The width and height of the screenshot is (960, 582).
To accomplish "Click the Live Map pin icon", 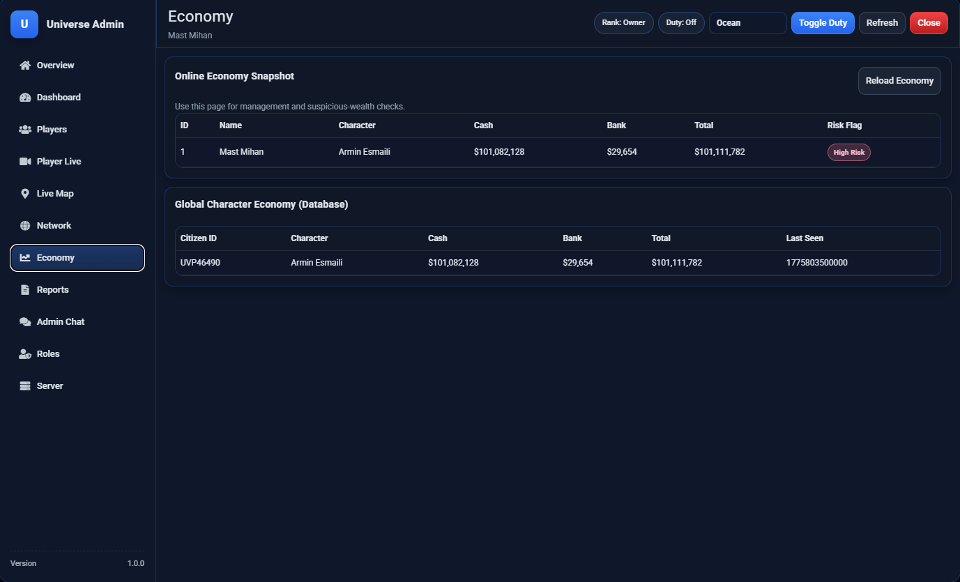I will click(x=25, y=194).
